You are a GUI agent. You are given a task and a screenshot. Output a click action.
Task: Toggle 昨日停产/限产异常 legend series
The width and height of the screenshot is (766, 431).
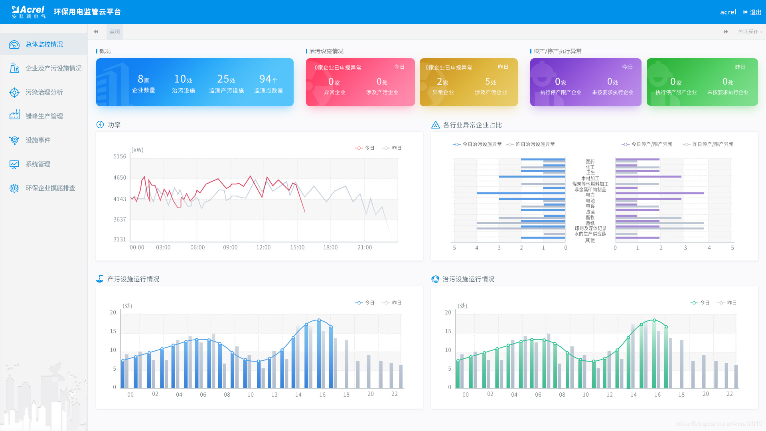point(708,144)
